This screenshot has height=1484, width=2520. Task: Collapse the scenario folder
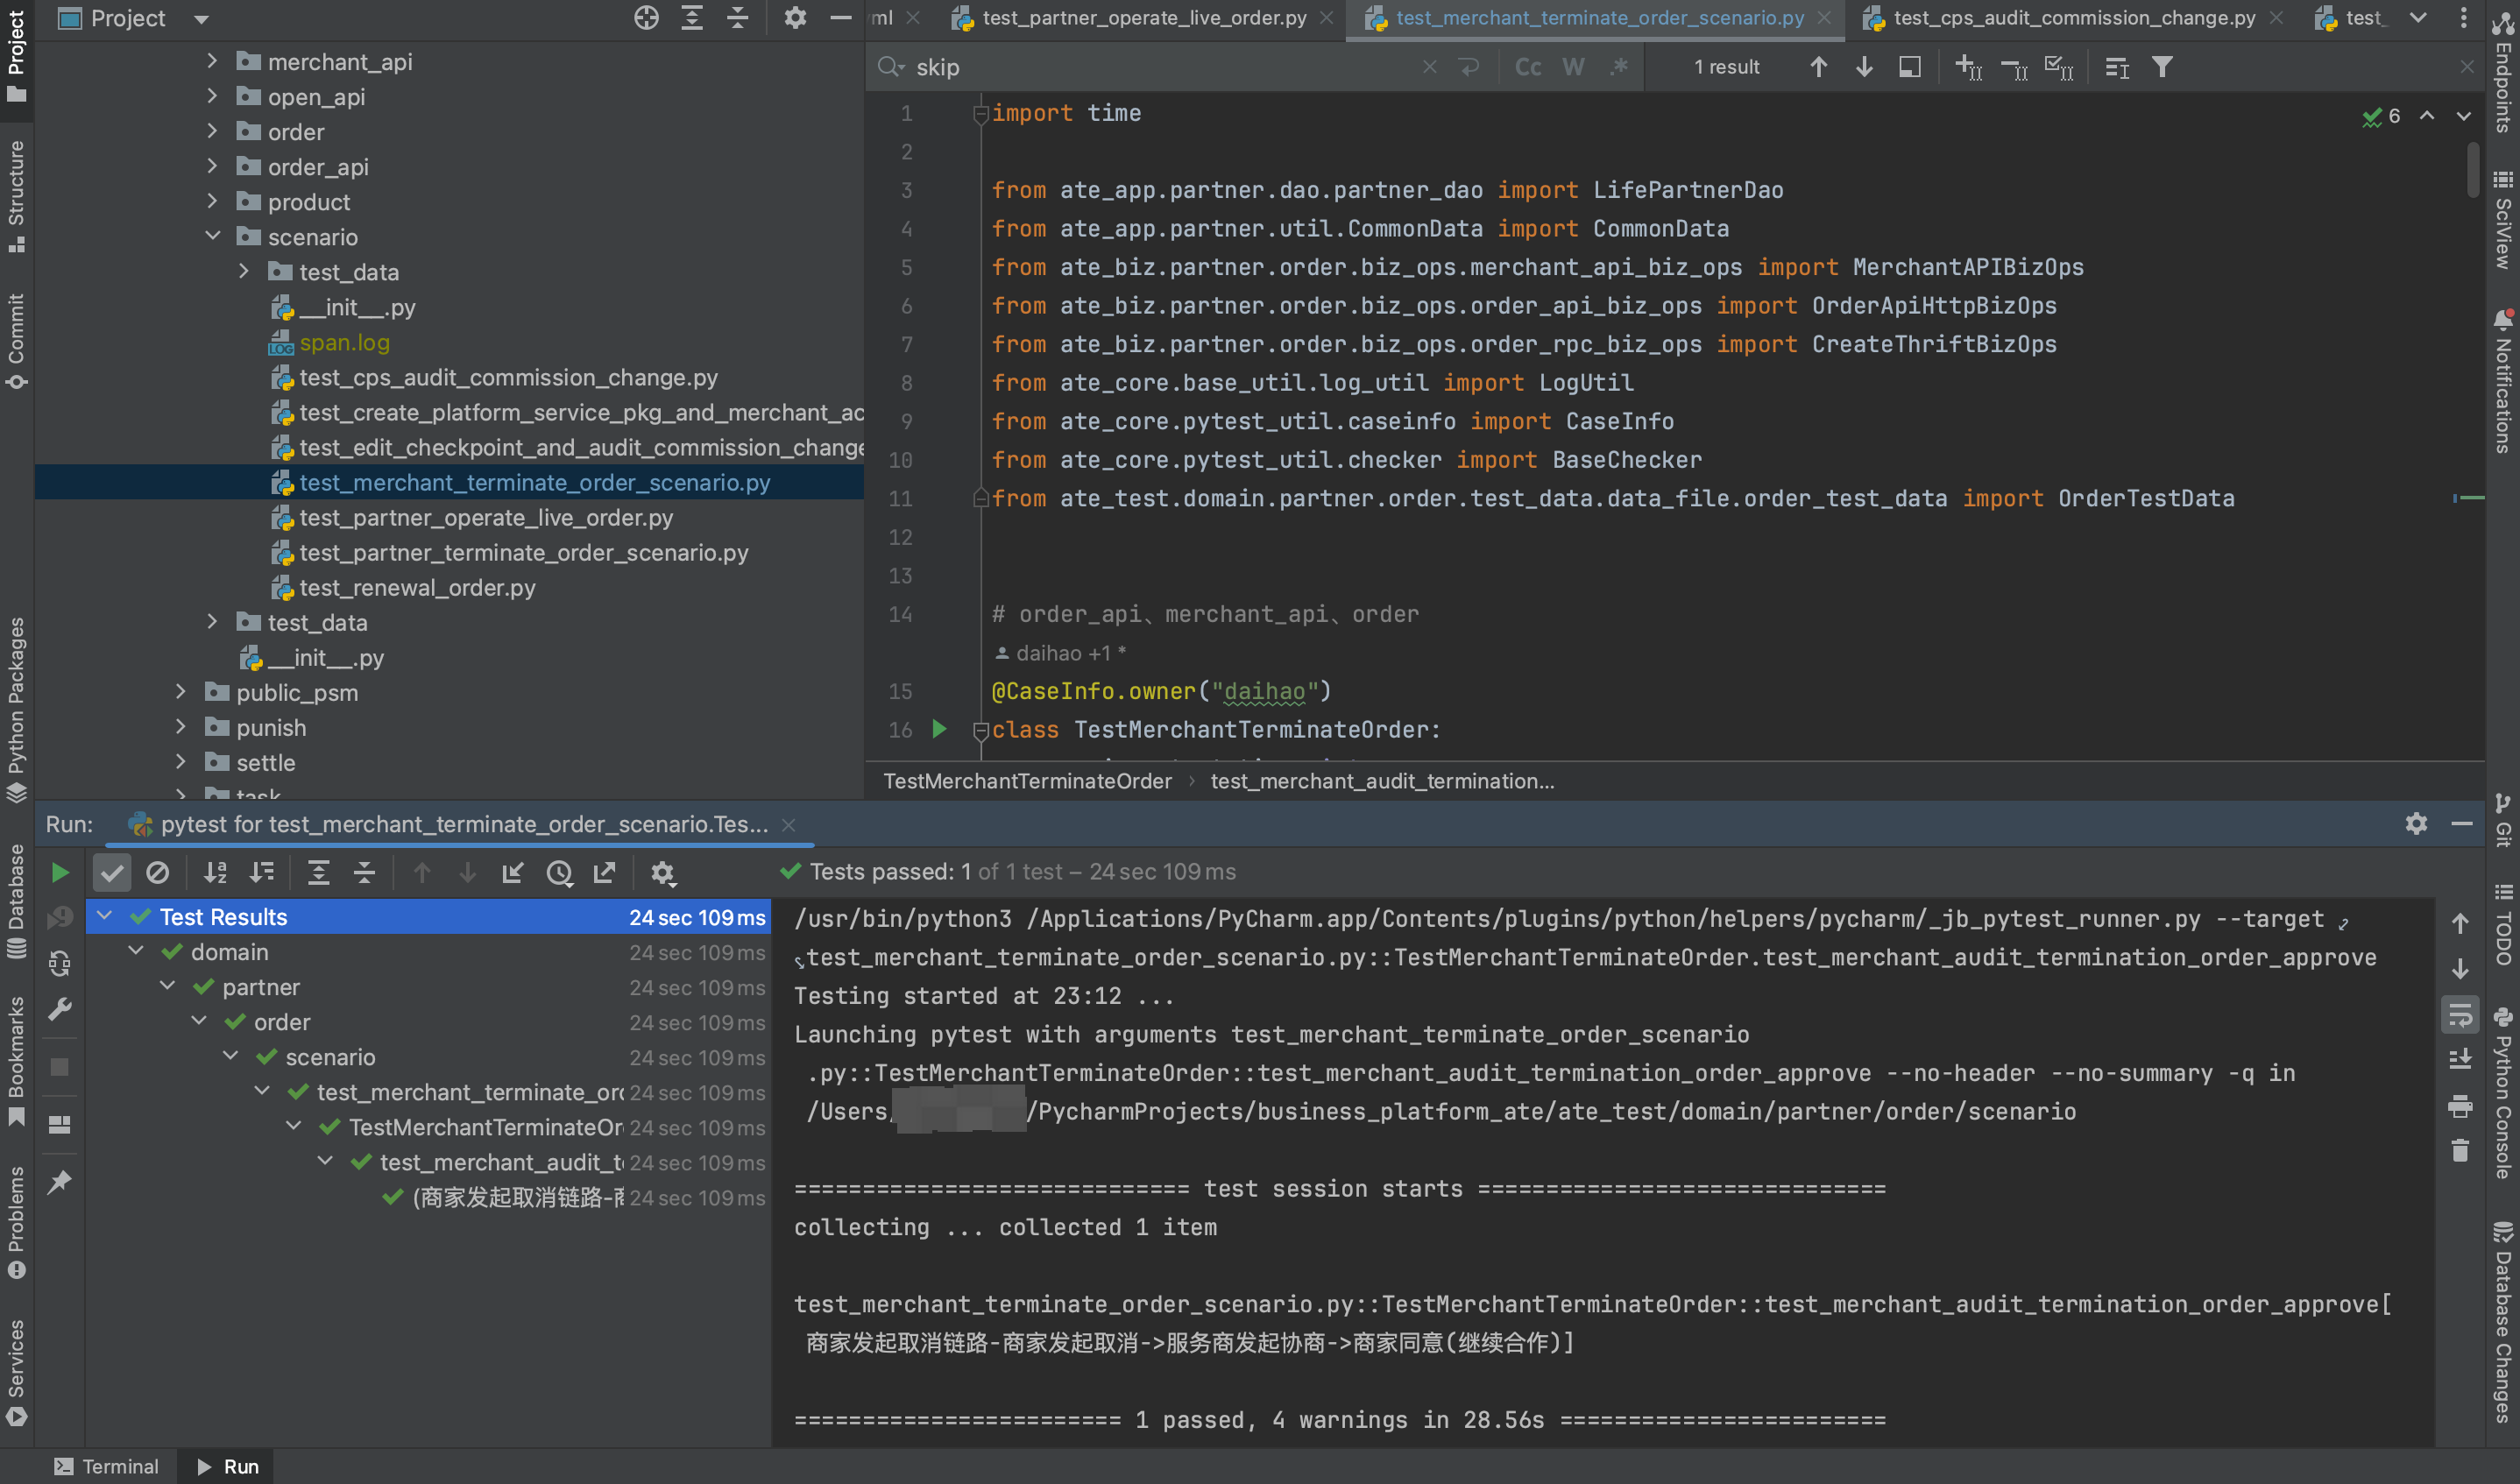click(x=212, y=236)
